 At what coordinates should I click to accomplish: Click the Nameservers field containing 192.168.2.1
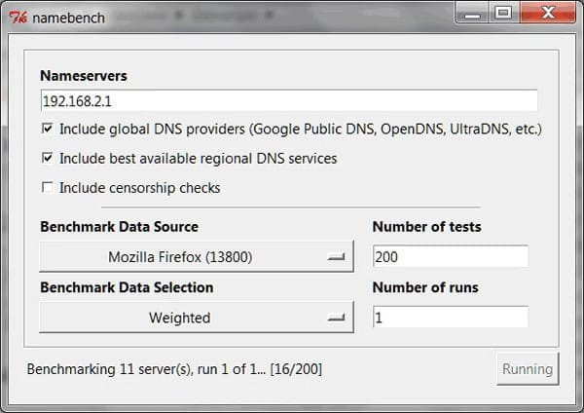click(x=288, y=100)
